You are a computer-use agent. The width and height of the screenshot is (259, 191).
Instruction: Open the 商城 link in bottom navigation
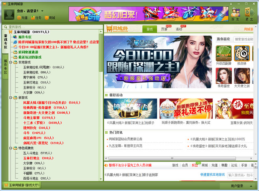click(205, 165)
